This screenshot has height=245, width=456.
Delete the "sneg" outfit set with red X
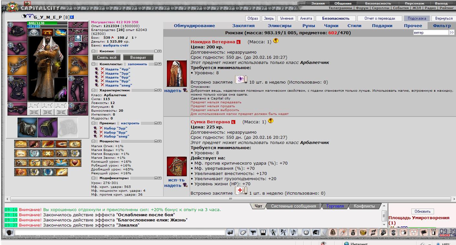click(102, 85)
